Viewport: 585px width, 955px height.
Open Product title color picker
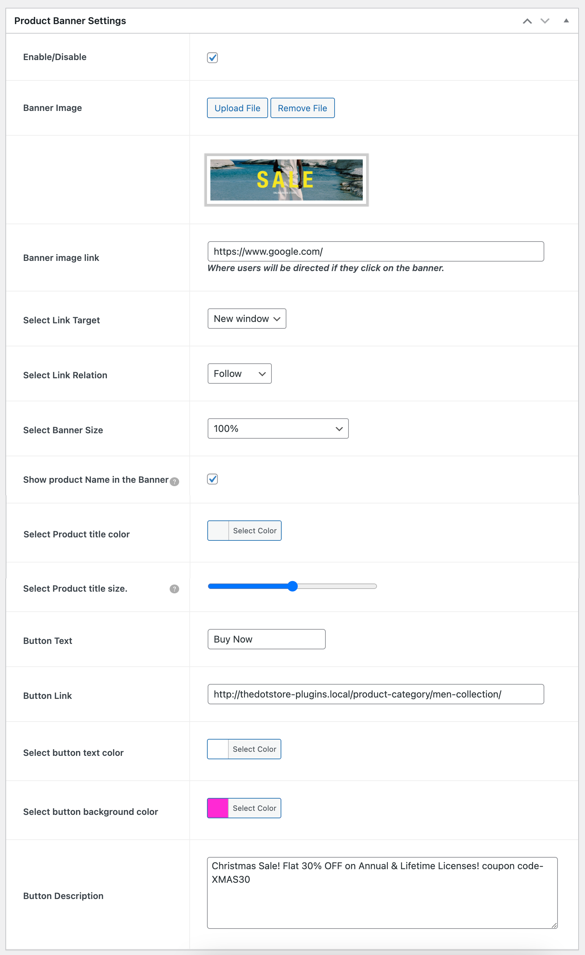[x=244, y=531]
